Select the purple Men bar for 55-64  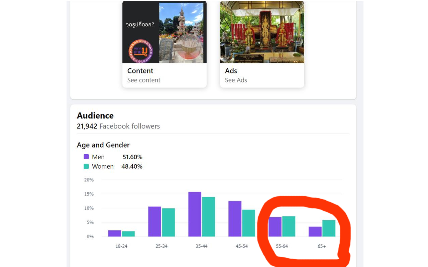(275, 227)
